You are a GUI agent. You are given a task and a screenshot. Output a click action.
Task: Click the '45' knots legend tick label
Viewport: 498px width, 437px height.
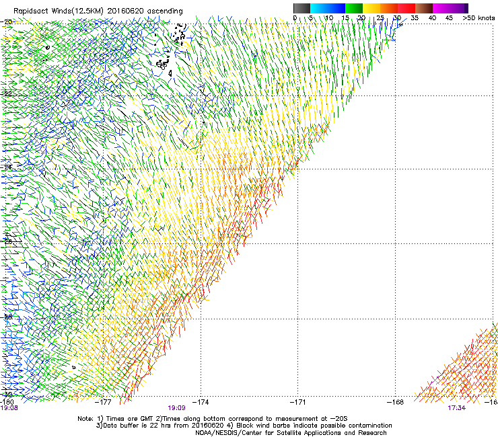449,18
